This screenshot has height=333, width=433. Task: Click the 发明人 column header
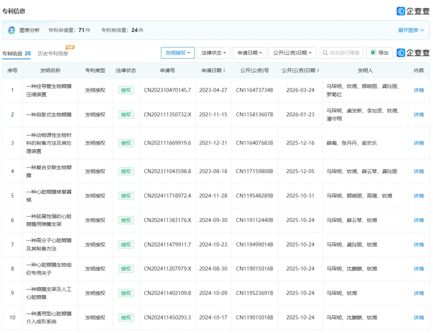tap(365, 71)
